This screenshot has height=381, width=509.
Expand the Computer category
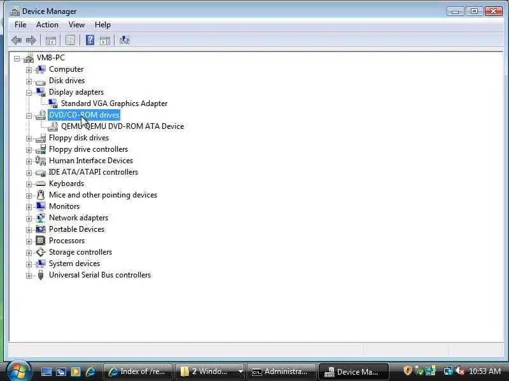[29, 70]
